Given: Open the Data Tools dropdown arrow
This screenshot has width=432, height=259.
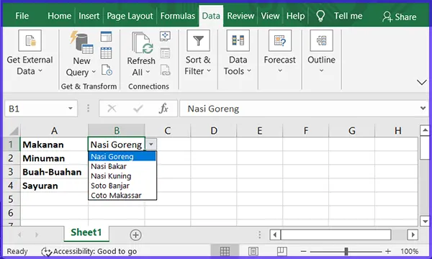Looking at the screenshot, I should [x=249, y=71].
